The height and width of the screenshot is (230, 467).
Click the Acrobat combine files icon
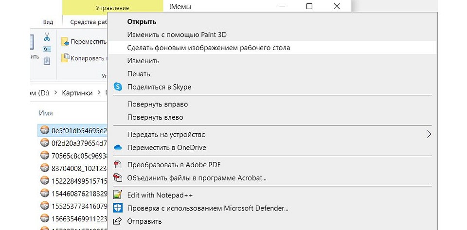point(118,178)
